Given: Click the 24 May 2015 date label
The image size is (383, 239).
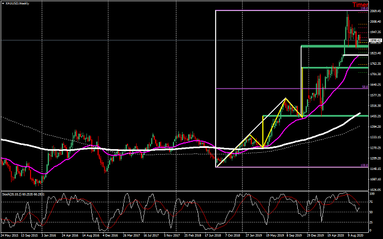Looking at the screenshot, I should coord(10,235).
